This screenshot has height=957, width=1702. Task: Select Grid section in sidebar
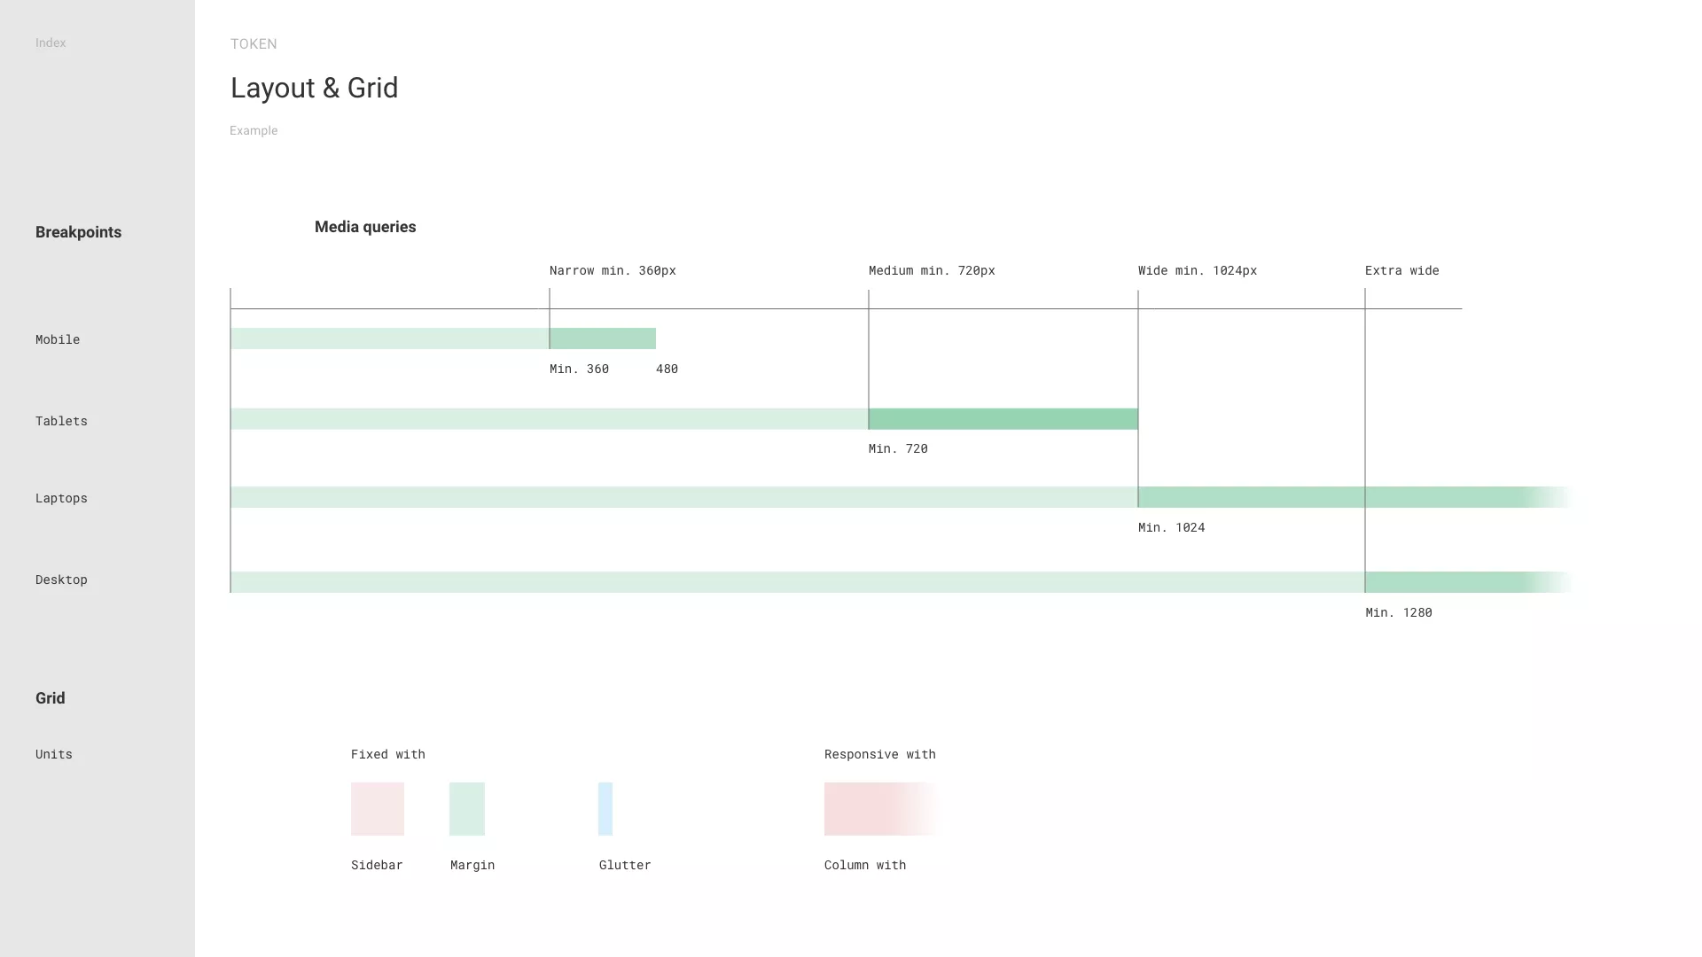click(50, 698)
